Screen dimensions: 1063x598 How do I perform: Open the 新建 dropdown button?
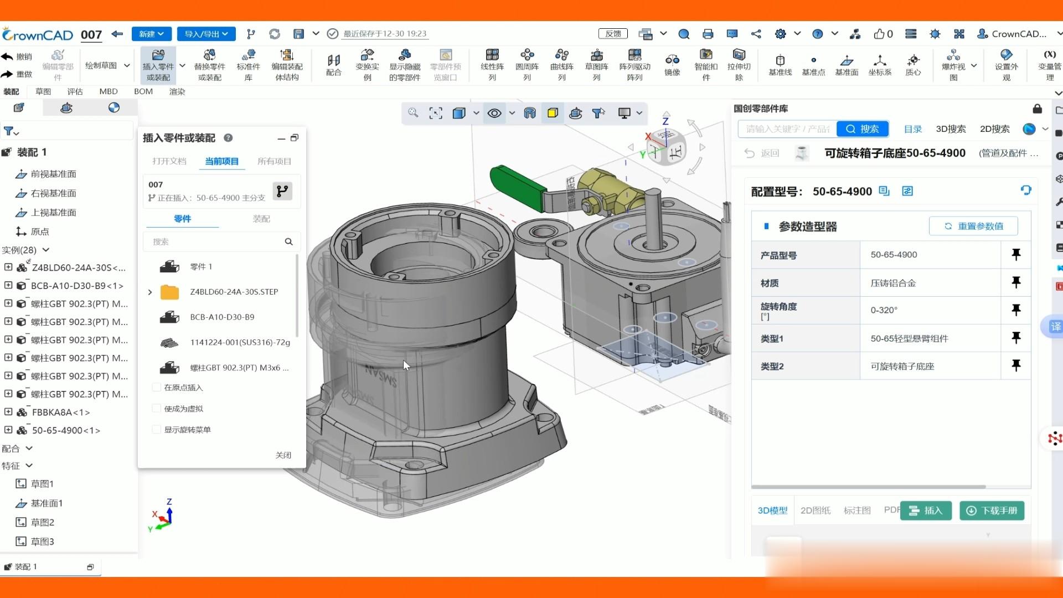click(x=151, y=34)
